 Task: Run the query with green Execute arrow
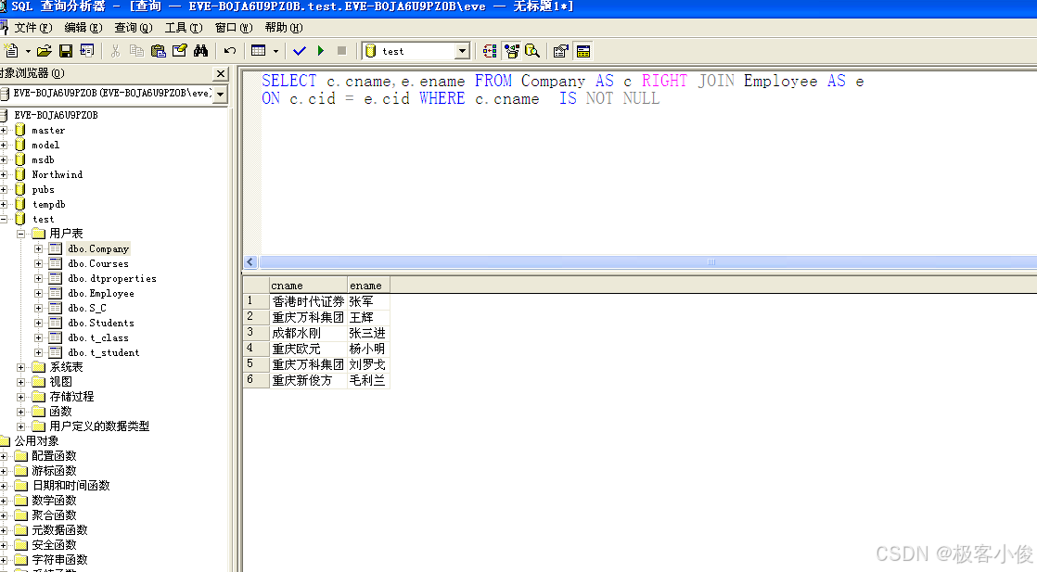pyautogui.click(x=321, y=51)
